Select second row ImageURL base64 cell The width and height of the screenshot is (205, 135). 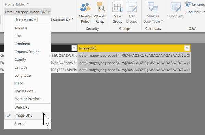click(134, 63)
